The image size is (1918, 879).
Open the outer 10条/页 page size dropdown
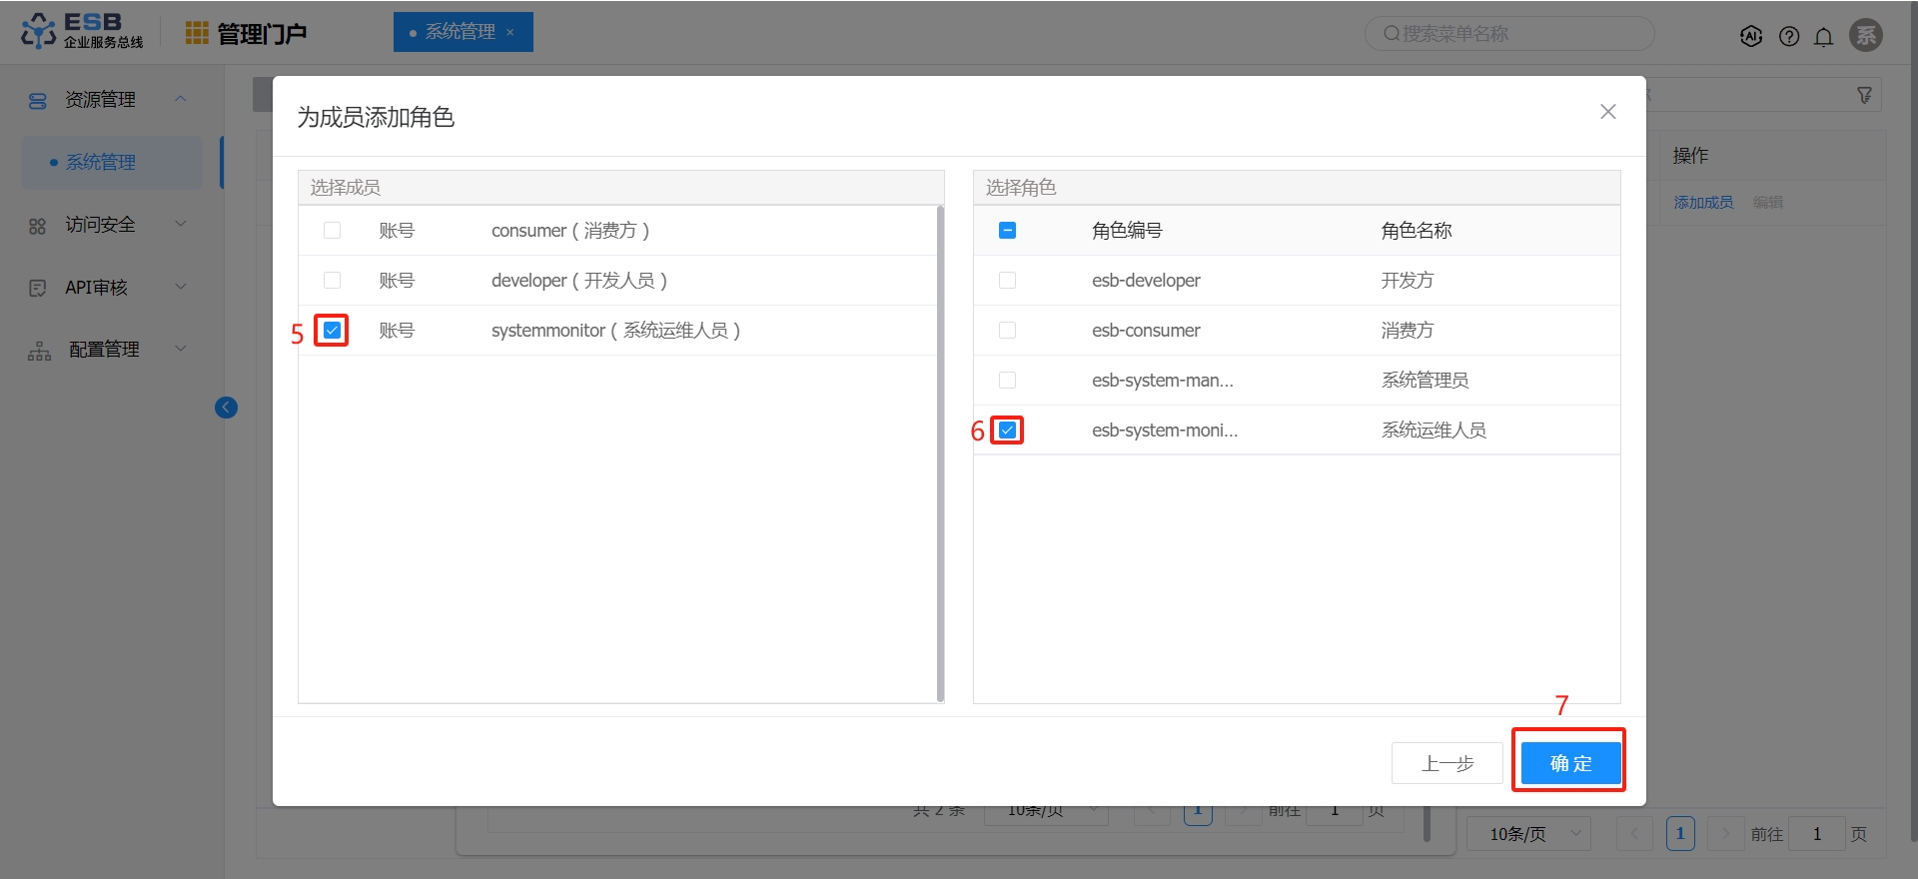pos(1528,834)
